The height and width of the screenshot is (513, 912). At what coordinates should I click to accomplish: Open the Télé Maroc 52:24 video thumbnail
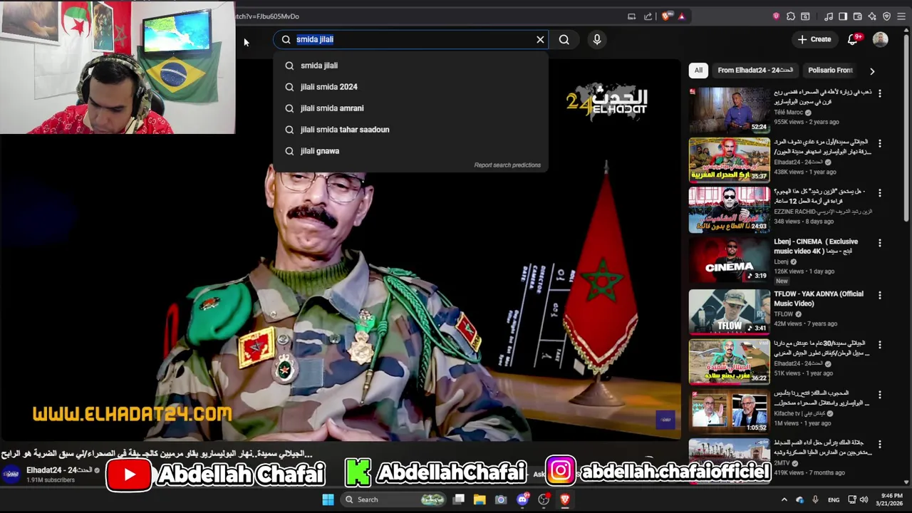tap(729, 110)
